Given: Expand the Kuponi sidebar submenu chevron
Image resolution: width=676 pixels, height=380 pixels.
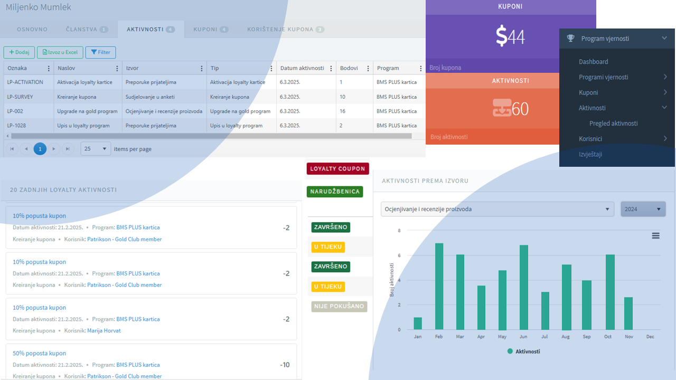Looking at the screenshot, I should pos(665,92).
